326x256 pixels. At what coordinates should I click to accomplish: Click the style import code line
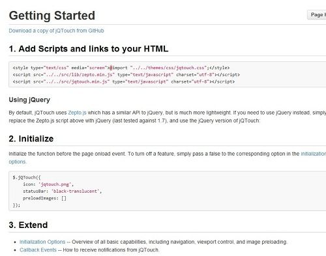121,68
